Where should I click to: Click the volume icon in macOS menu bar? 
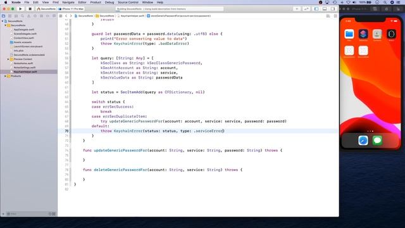[354, 3]
